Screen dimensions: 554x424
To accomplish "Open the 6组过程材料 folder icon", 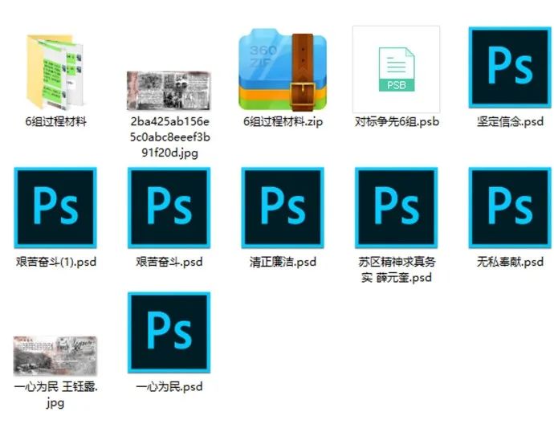I will 55,71.
